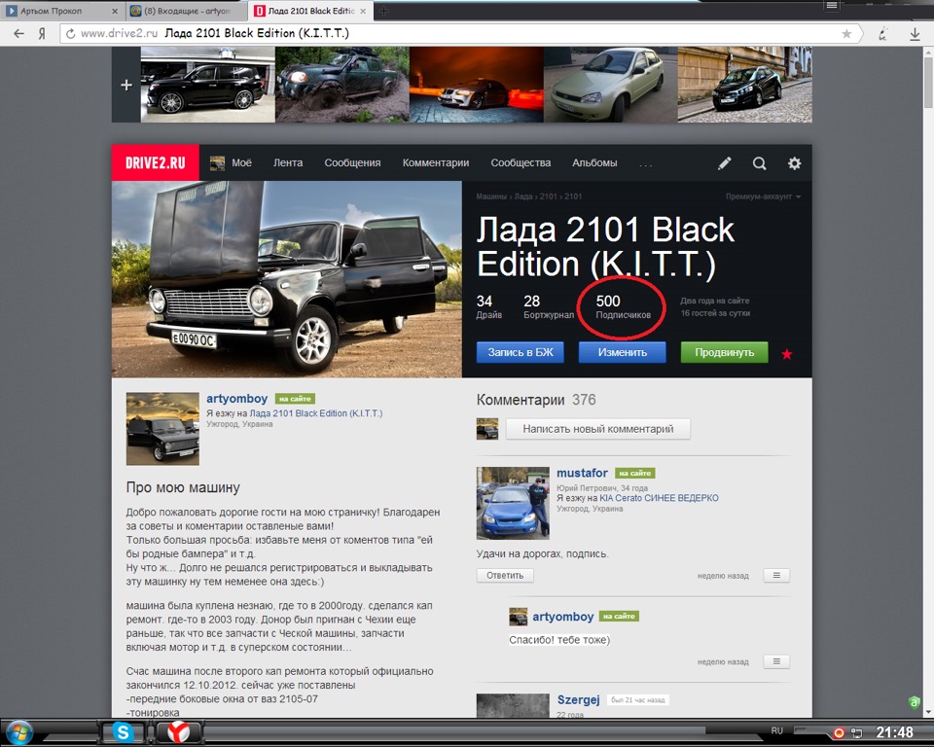The image size is (934, 747).
Task: Select Комментарии in the site navigation
Action: click(x=435, y=162)
